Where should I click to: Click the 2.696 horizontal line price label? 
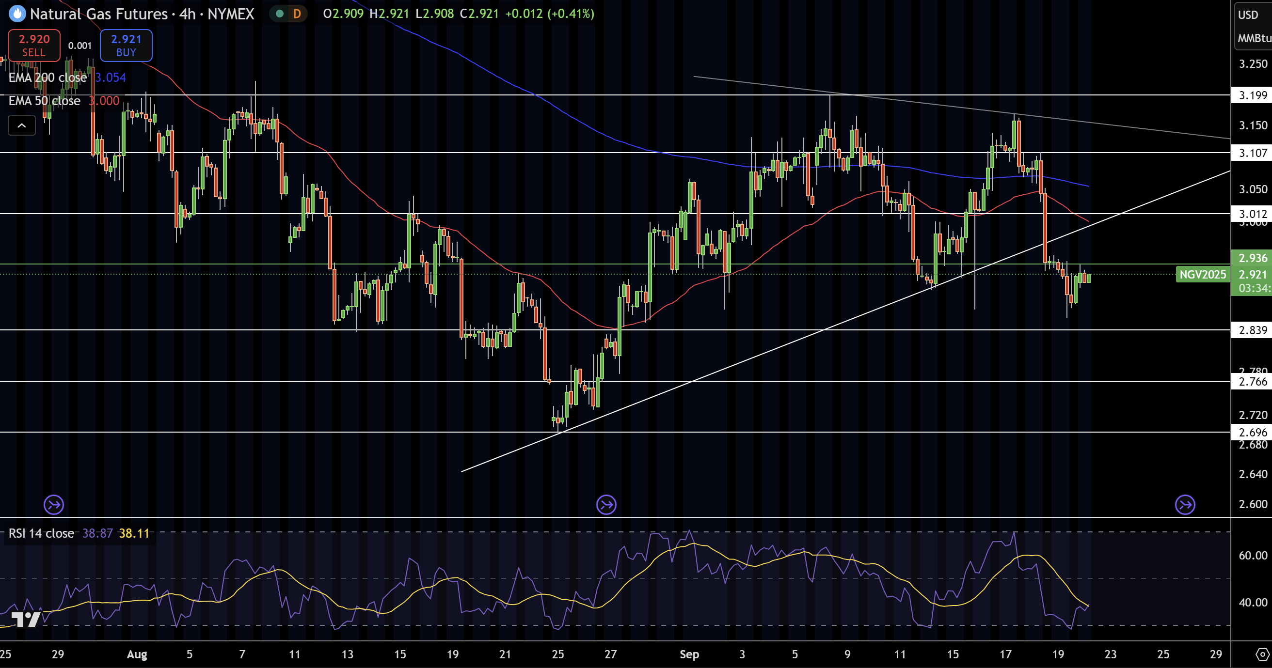click(1252, 432)
